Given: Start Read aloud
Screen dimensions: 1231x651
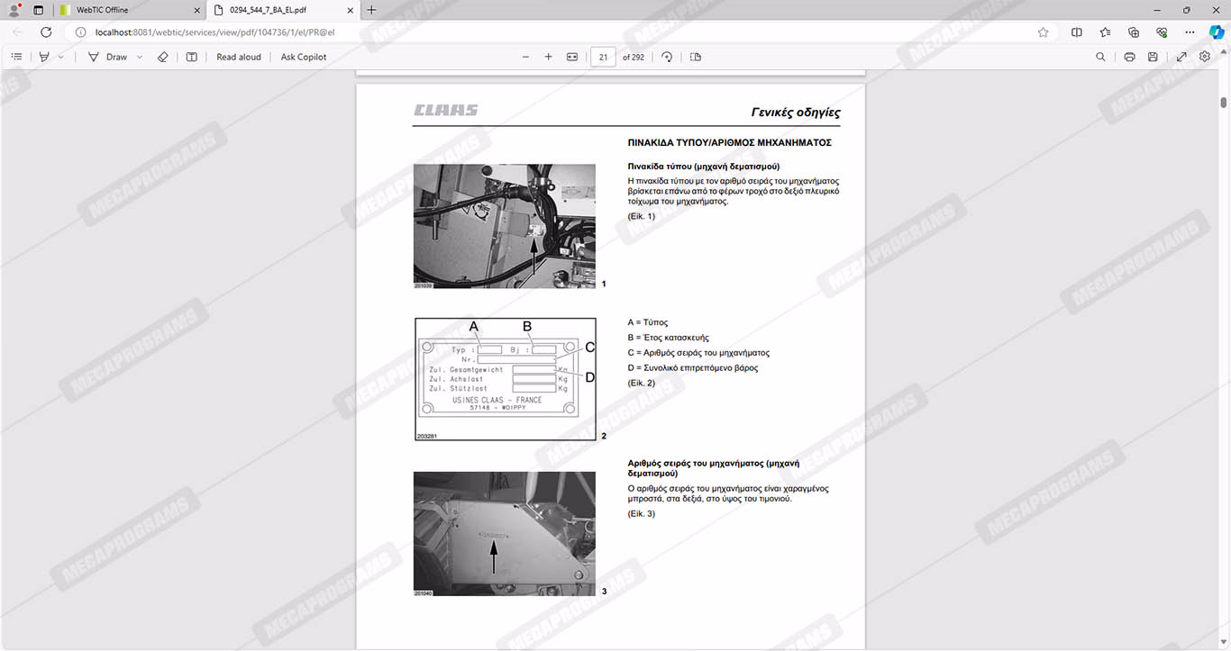Looking at the screenshot, I should click(239, 57).
